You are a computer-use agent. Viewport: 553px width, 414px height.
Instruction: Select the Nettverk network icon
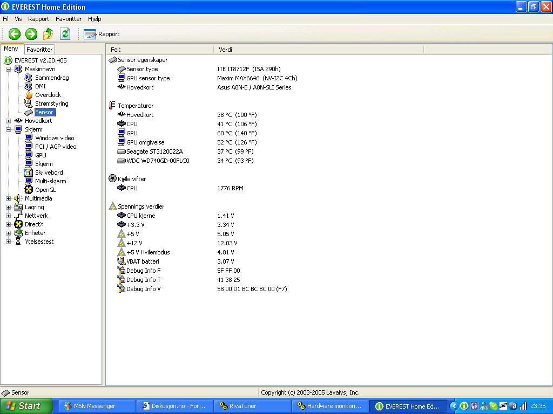coord(18,216)
